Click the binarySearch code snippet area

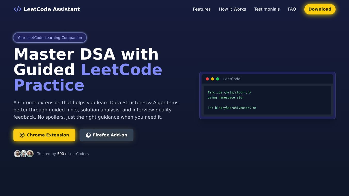(x=232, y=108)
